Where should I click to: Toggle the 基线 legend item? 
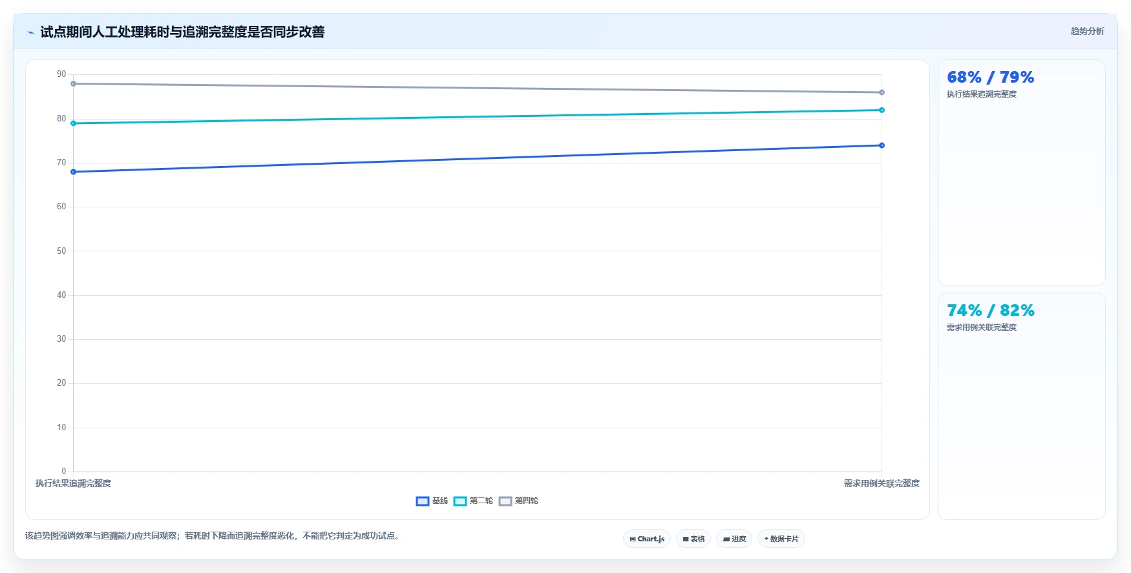coord(432,501)
